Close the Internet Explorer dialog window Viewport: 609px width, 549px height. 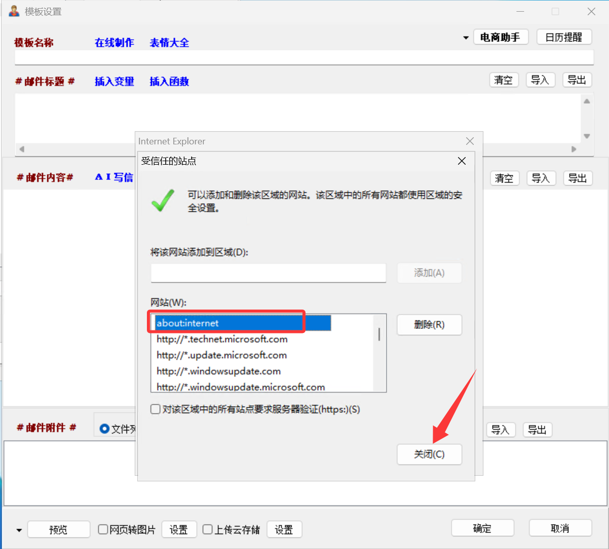click(470, 141)
